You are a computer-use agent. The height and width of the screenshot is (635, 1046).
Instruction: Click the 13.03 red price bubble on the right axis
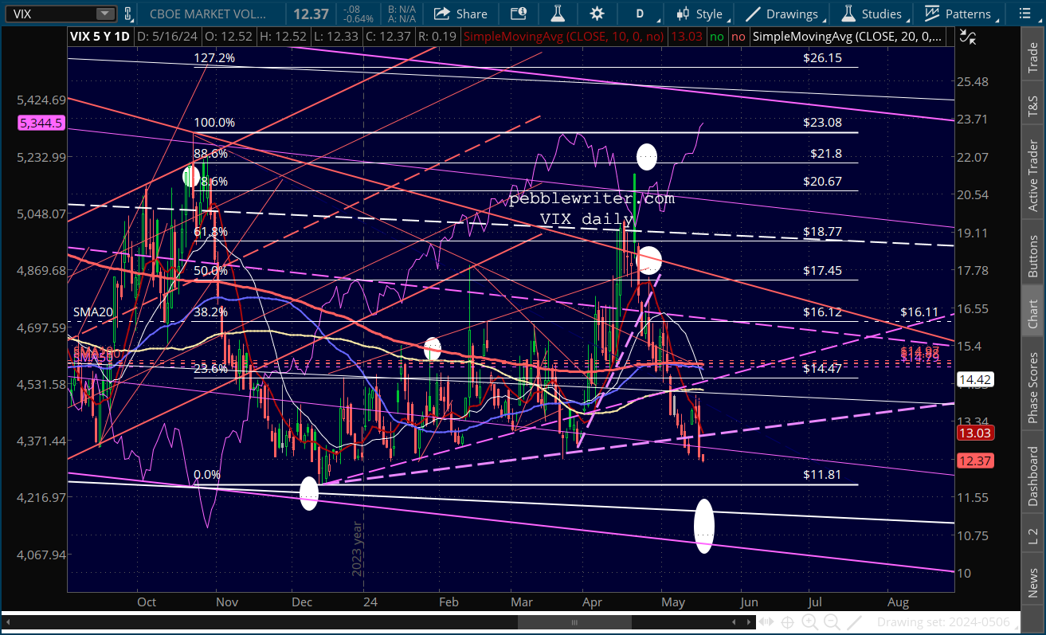976,433
